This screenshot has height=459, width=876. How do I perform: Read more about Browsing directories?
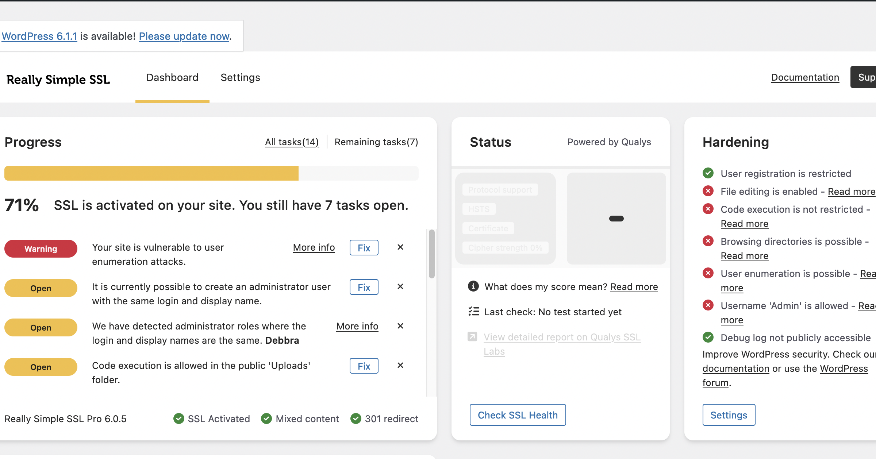pyautogui.click(x=745, y=256)
